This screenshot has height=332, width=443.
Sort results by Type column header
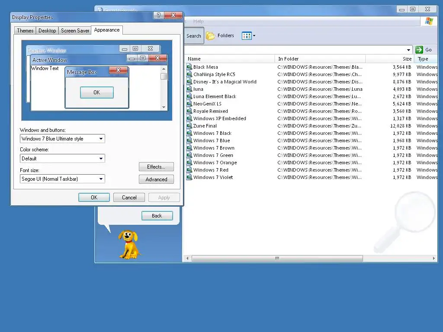click(426, 59)
